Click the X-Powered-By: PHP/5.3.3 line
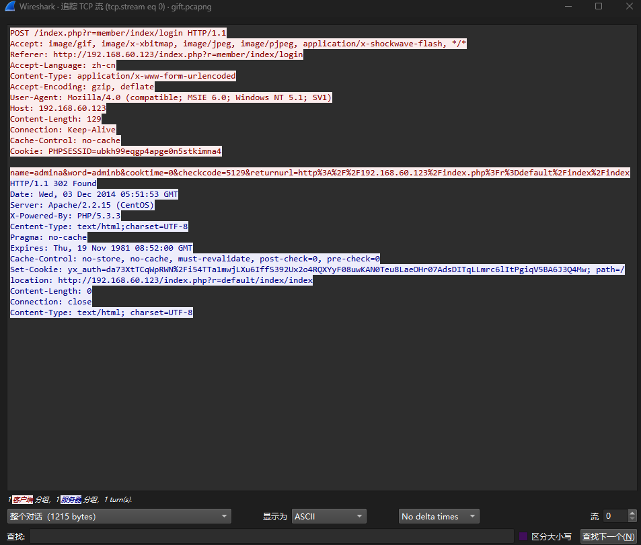 [65, 216]
